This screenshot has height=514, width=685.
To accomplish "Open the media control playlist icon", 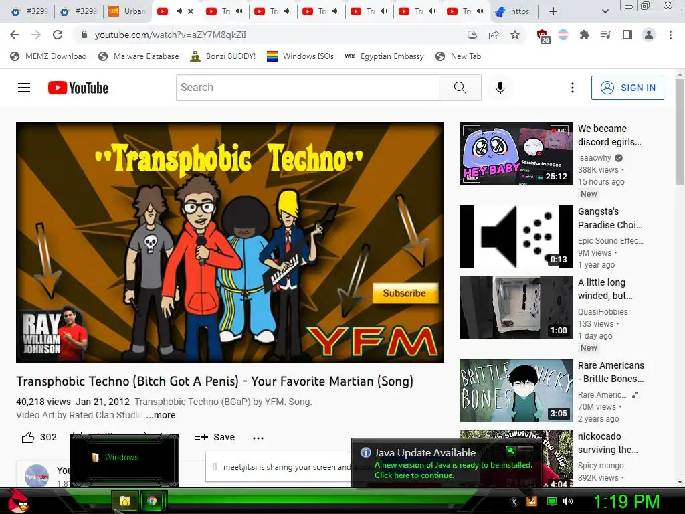I will tap(606, 35).
